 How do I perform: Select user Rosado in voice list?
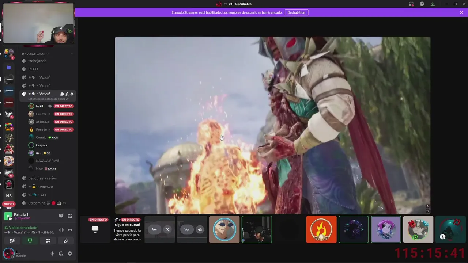pyautogui.click(x=41, y=130)
